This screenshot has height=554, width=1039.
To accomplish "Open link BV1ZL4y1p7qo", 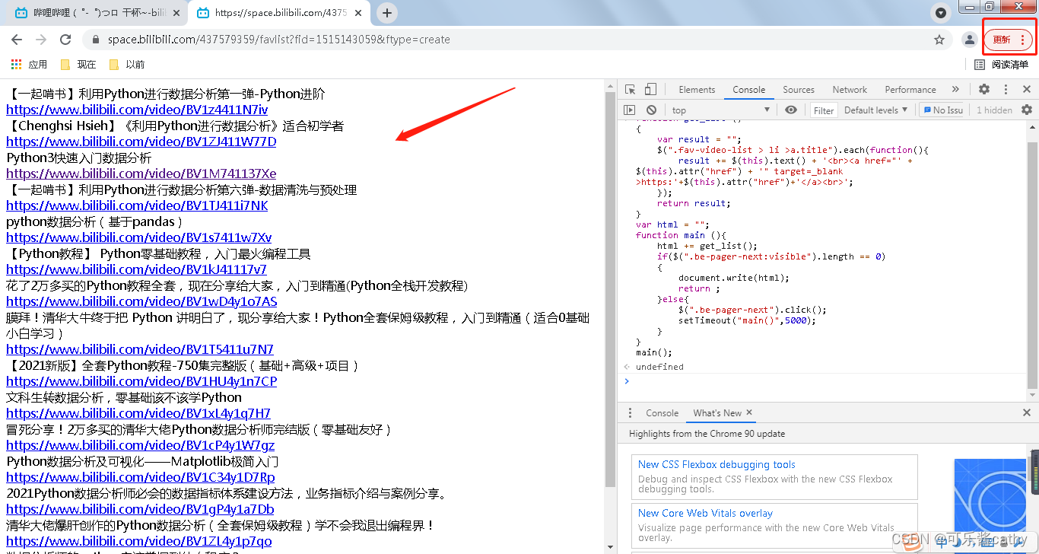I will pos(139,541).
